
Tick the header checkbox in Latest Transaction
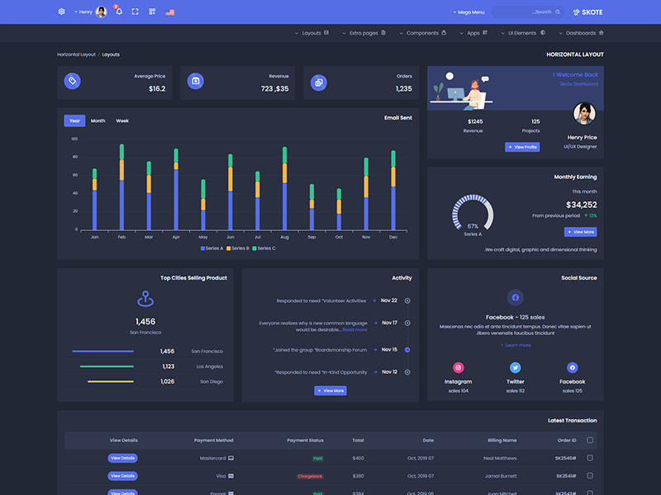point(590,440)
